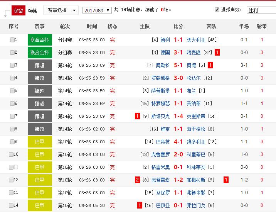
Task: Select the checkbox for match row 12
Action: pyautogui.click(x=12, y=180)
